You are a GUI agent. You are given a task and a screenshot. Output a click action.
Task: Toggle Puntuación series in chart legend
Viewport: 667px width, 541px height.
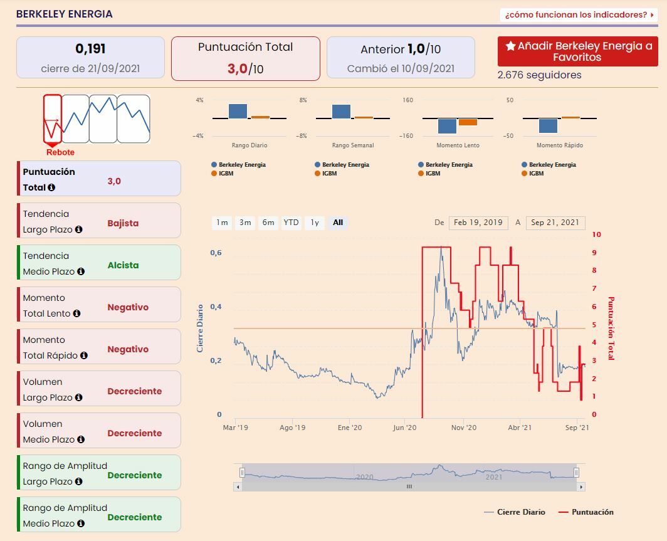[x=586, y=512]
